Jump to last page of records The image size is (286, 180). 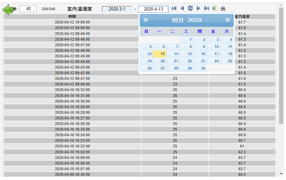coord(206,8)
